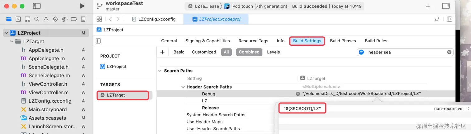Run the project with the play button
Screen dimensions: 471x134
point(82,6)
